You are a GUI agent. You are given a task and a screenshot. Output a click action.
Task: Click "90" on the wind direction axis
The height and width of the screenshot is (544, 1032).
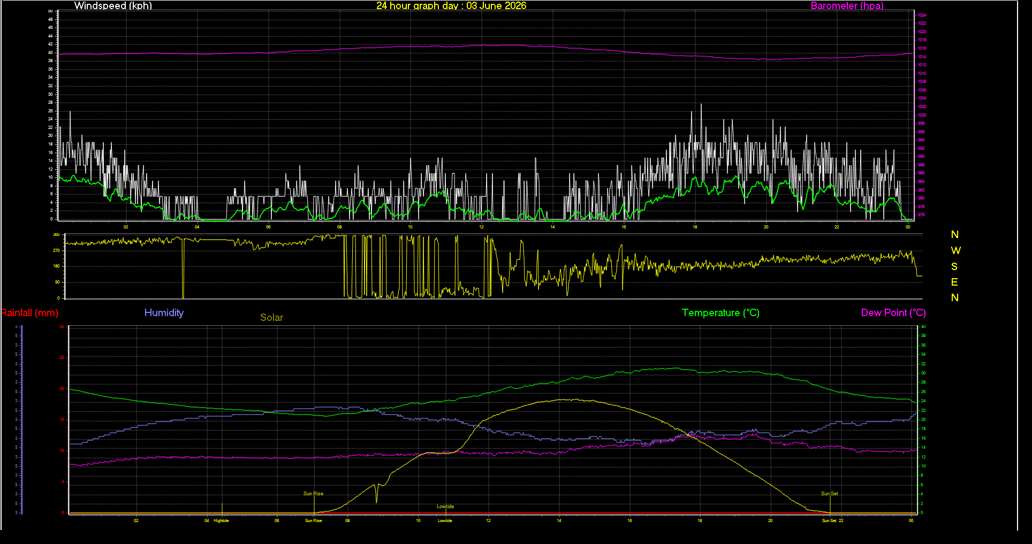[x=57, y=282]
